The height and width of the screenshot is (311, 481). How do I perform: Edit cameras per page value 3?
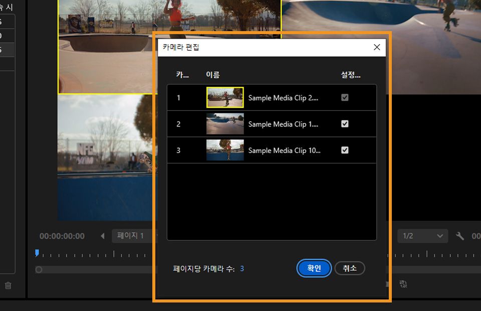pyautogui.click(x=242, y=269)
